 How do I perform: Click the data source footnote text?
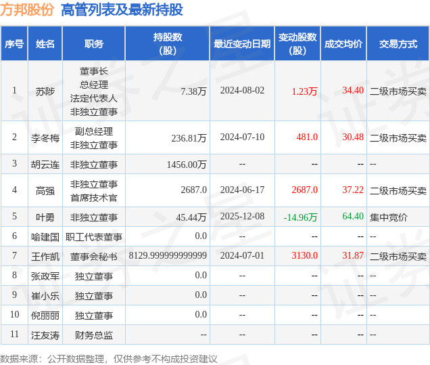[x=109, y=359]
